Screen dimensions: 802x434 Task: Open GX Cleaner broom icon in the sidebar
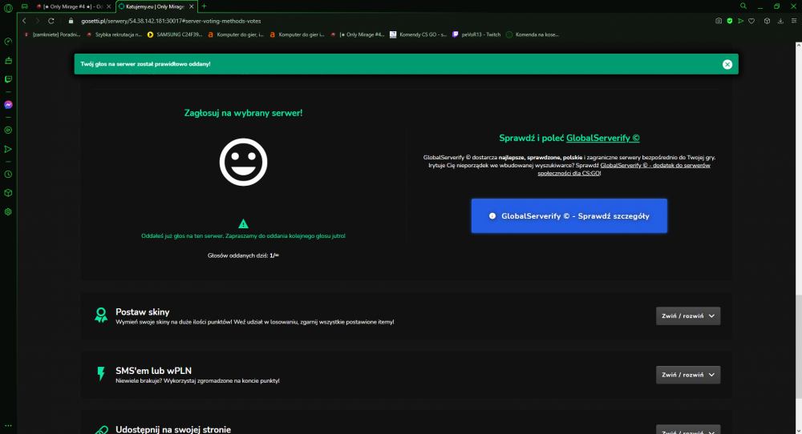coord(8,60)
